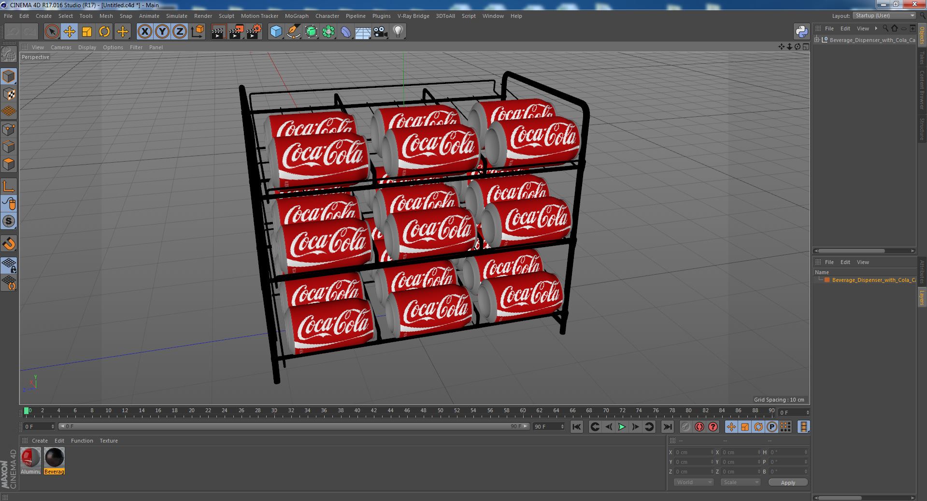The width and height of the screenshot is (927, 501).
Task: Open the Layers side tab
Action: coord(922,298)
